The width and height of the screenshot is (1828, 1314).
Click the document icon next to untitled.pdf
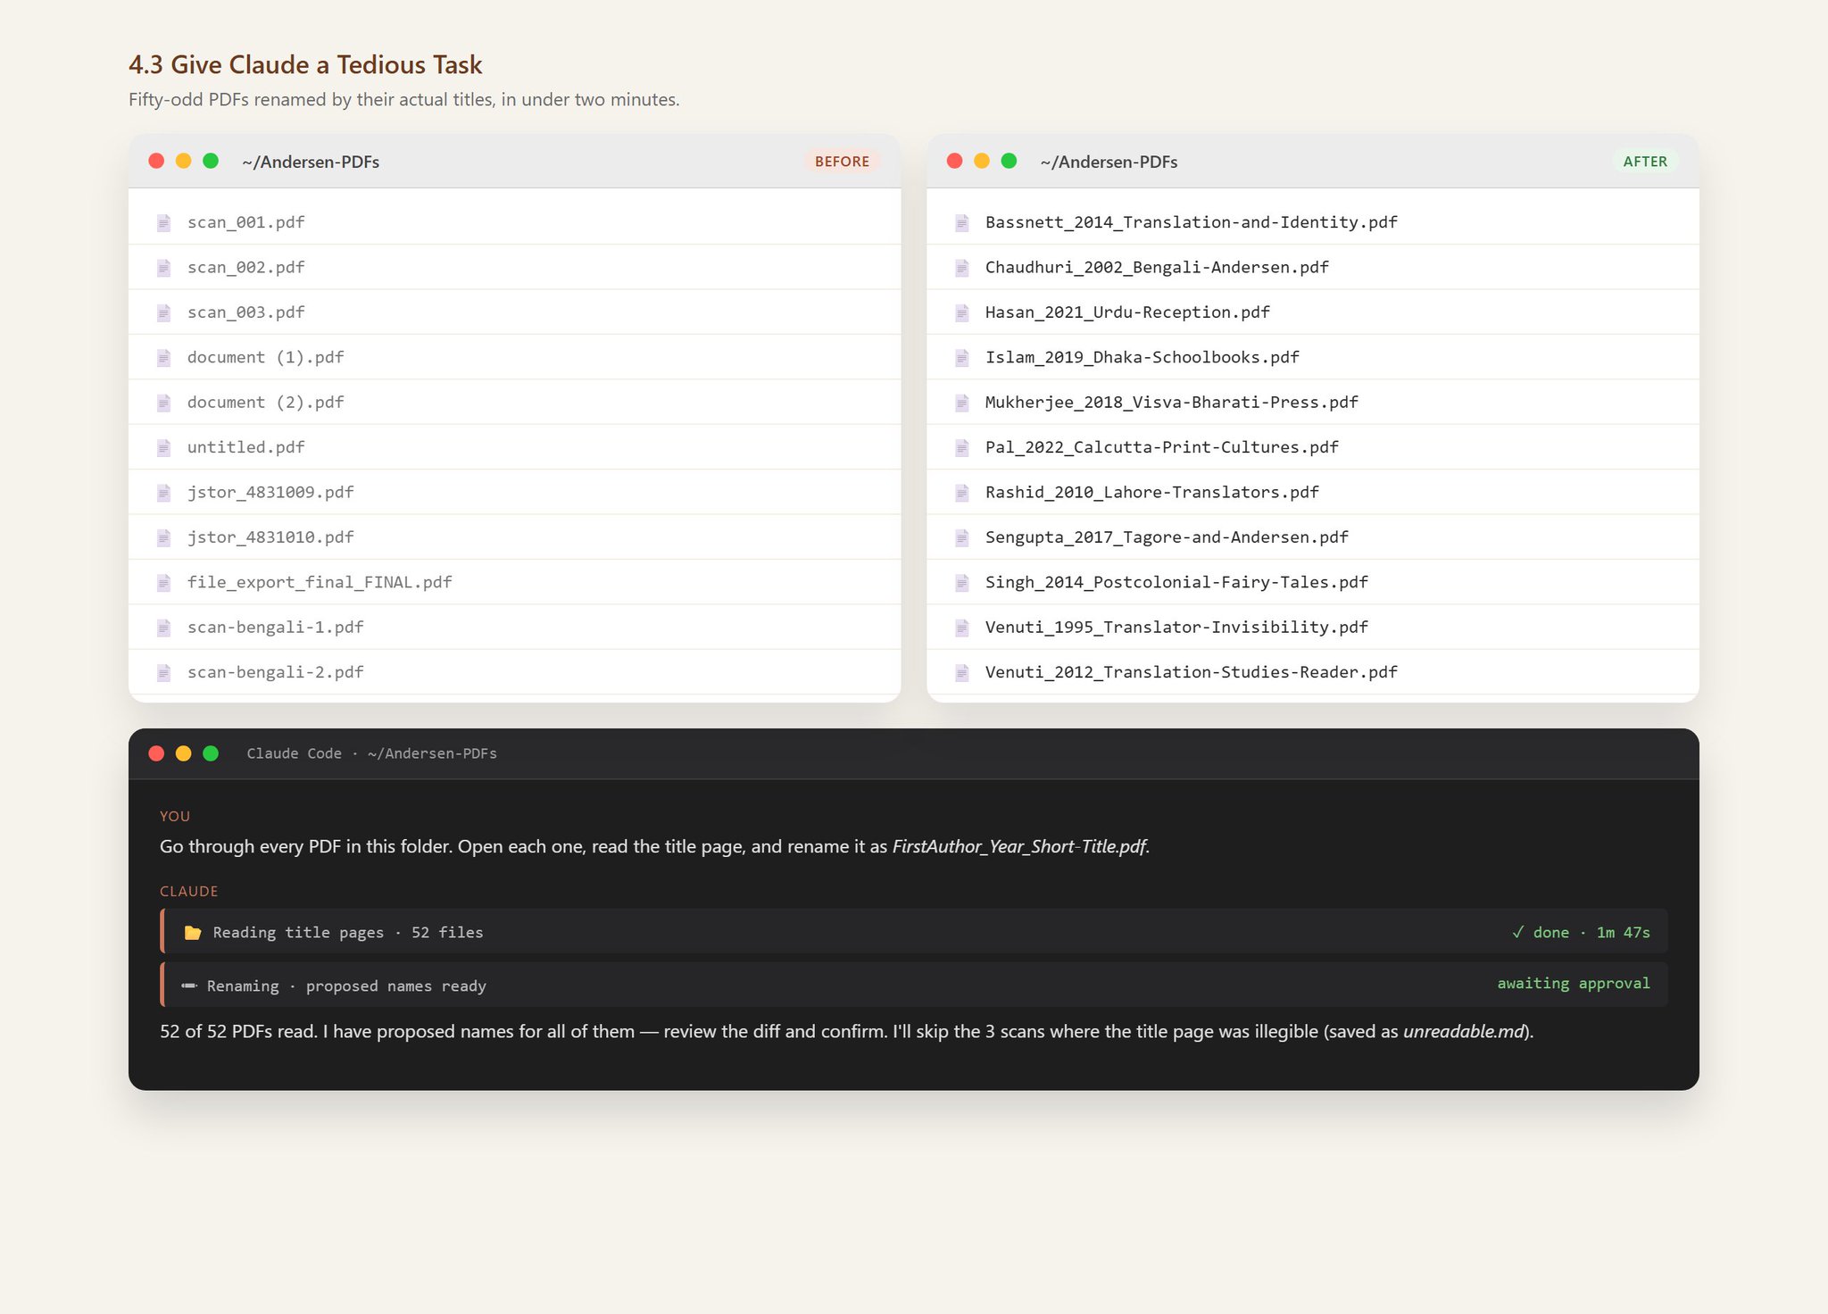pos(163,447)
